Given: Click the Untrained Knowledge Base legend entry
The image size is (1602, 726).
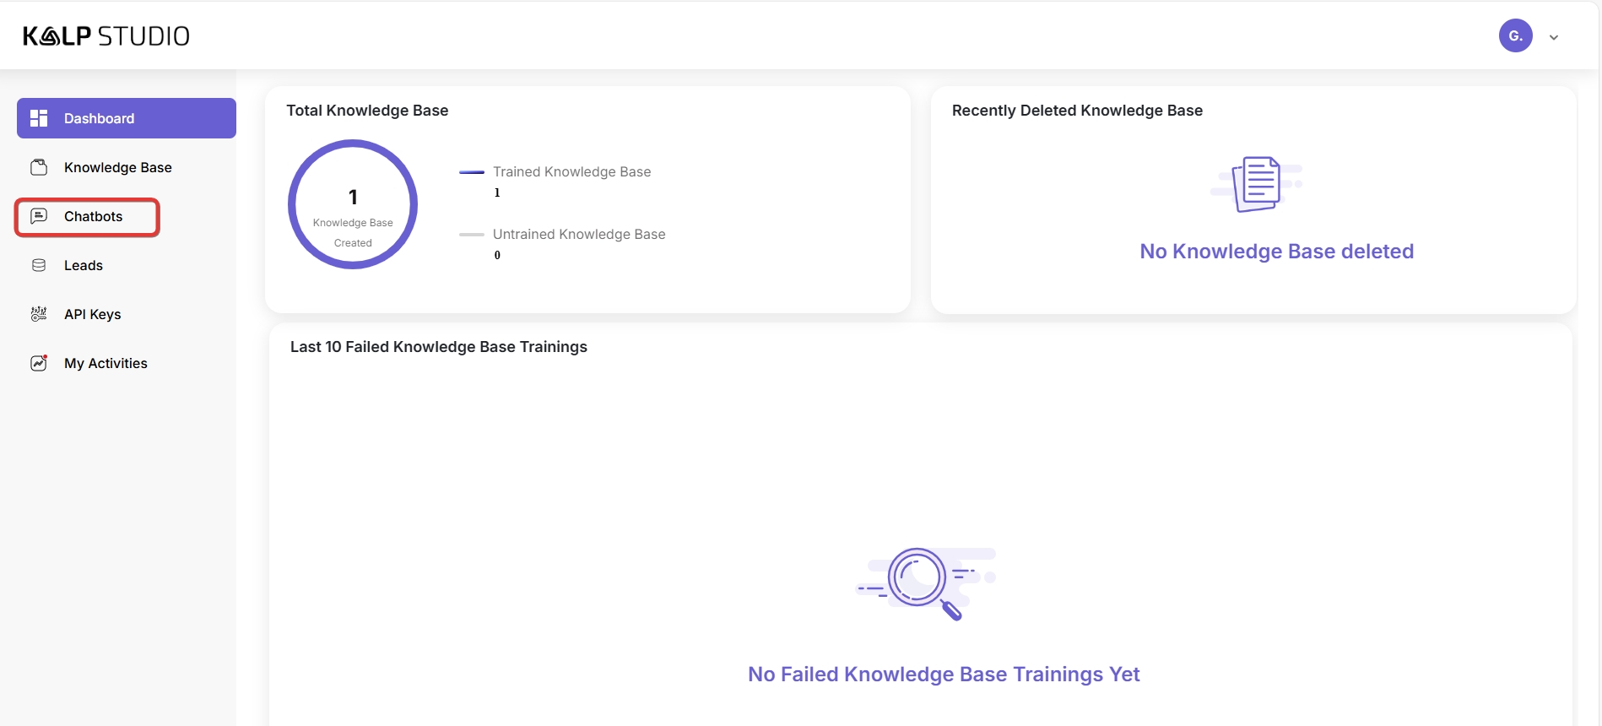Looking at the screenshot, I should (579, 235).
